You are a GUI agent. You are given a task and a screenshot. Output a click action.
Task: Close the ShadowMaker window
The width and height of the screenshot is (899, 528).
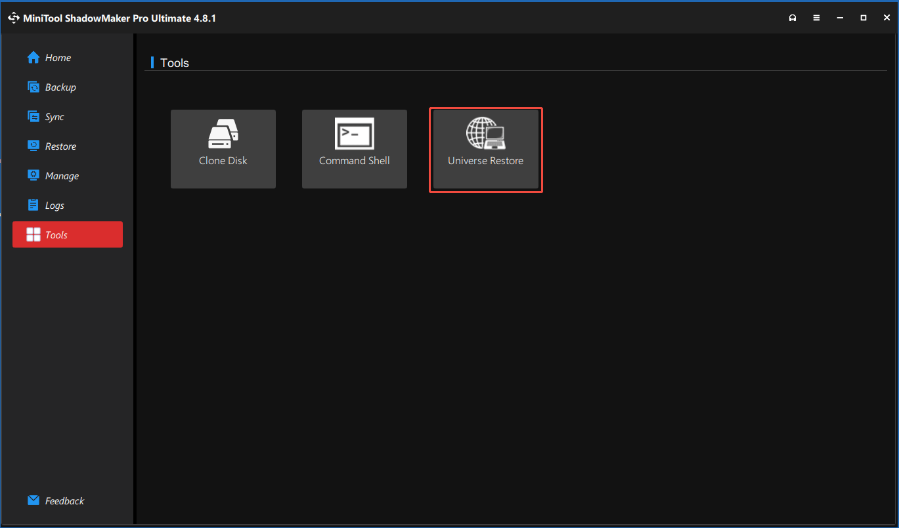[887, 18]
